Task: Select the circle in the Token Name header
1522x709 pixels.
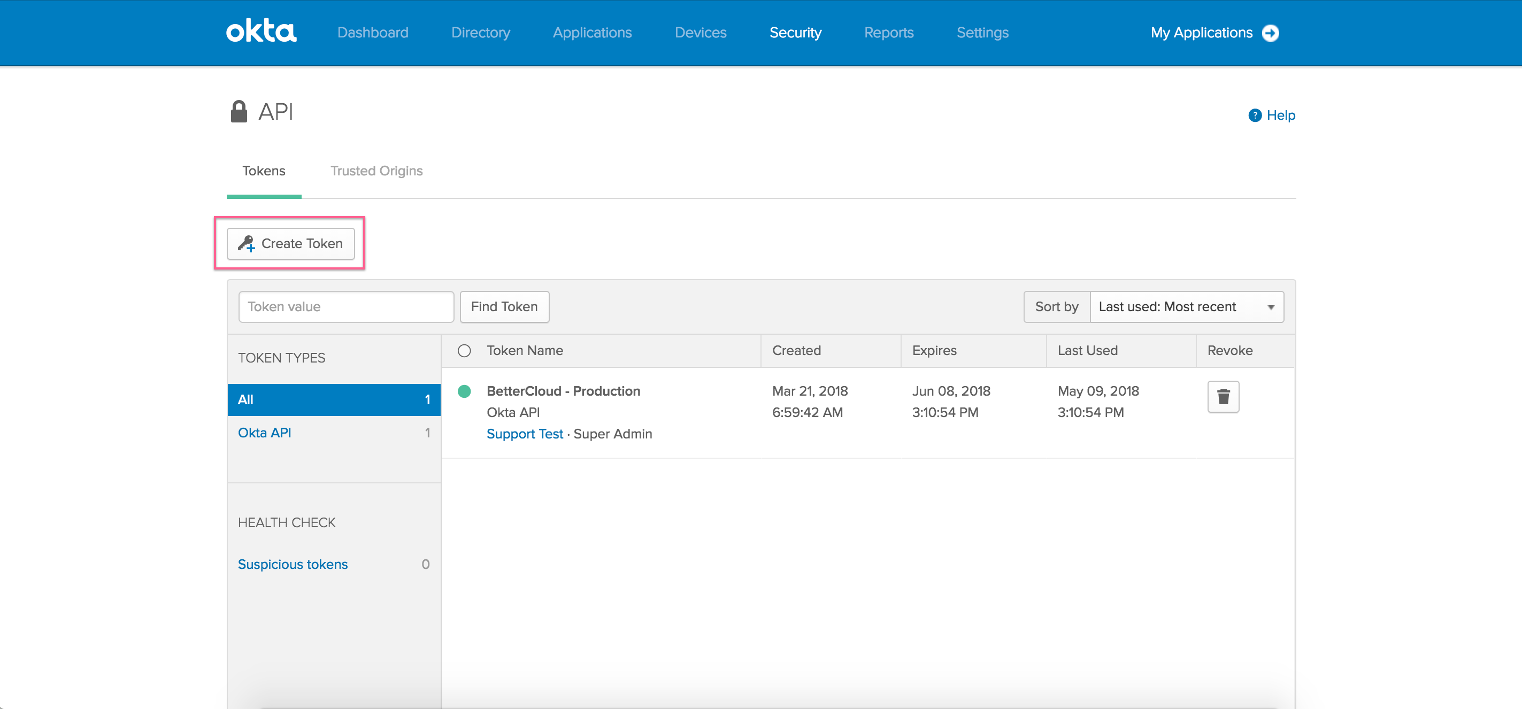Action: point(464,350)
